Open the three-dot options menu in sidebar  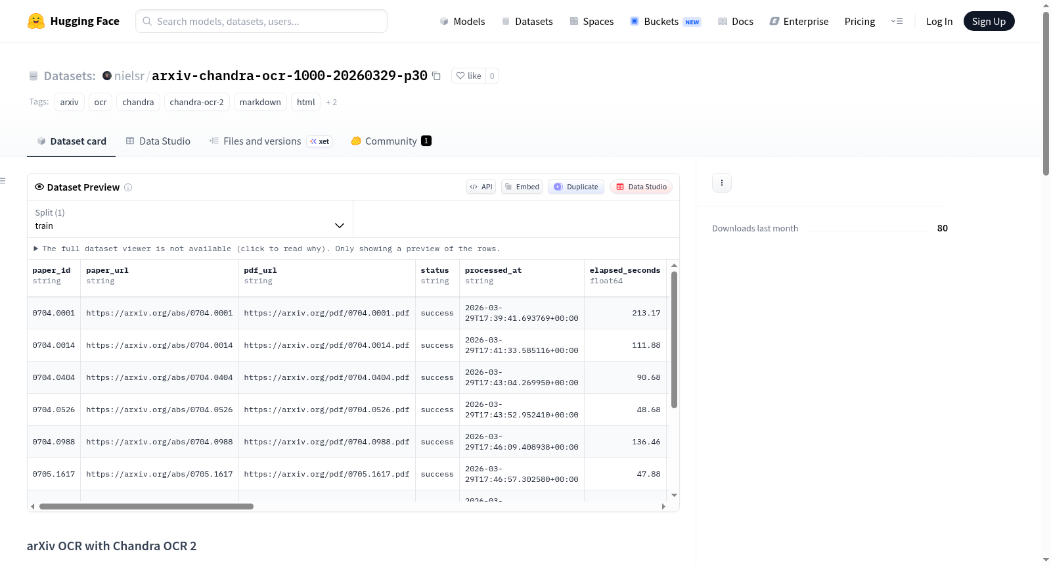coord(722,183)
